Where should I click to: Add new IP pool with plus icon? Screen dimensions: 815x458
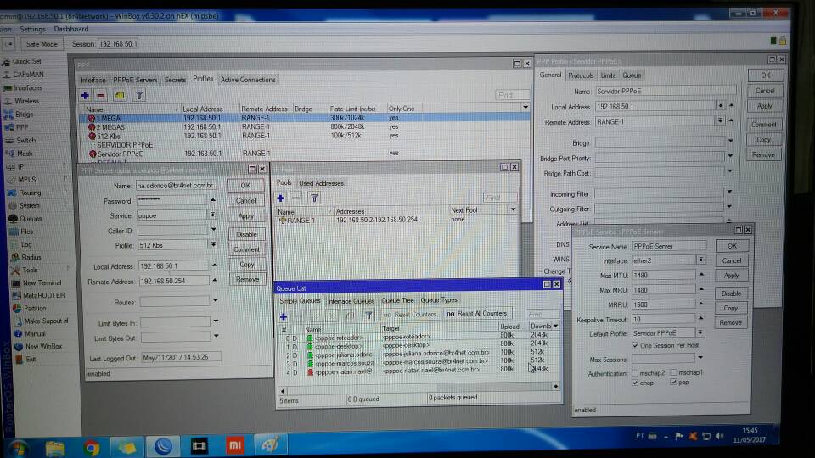pos(281,198)
